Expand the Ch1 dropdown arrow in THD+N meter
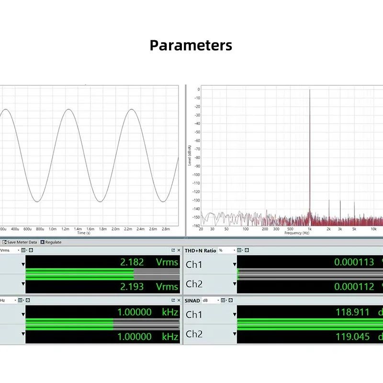This screenshot has width=383, height=383. (x=234, y=264)
